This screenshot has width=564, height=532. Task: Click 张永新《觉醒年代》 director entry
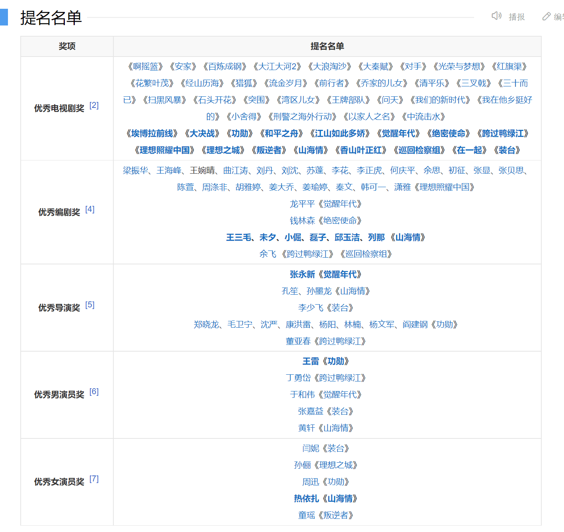click(x=326, y=274)
